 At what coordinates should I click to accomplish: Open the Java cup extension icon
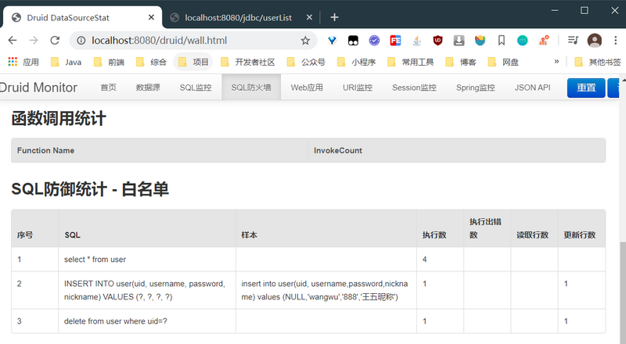tap(417, 41)
